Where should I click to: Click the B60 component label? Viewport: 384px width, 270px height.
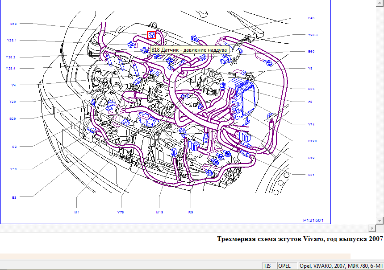pos(311,52)
